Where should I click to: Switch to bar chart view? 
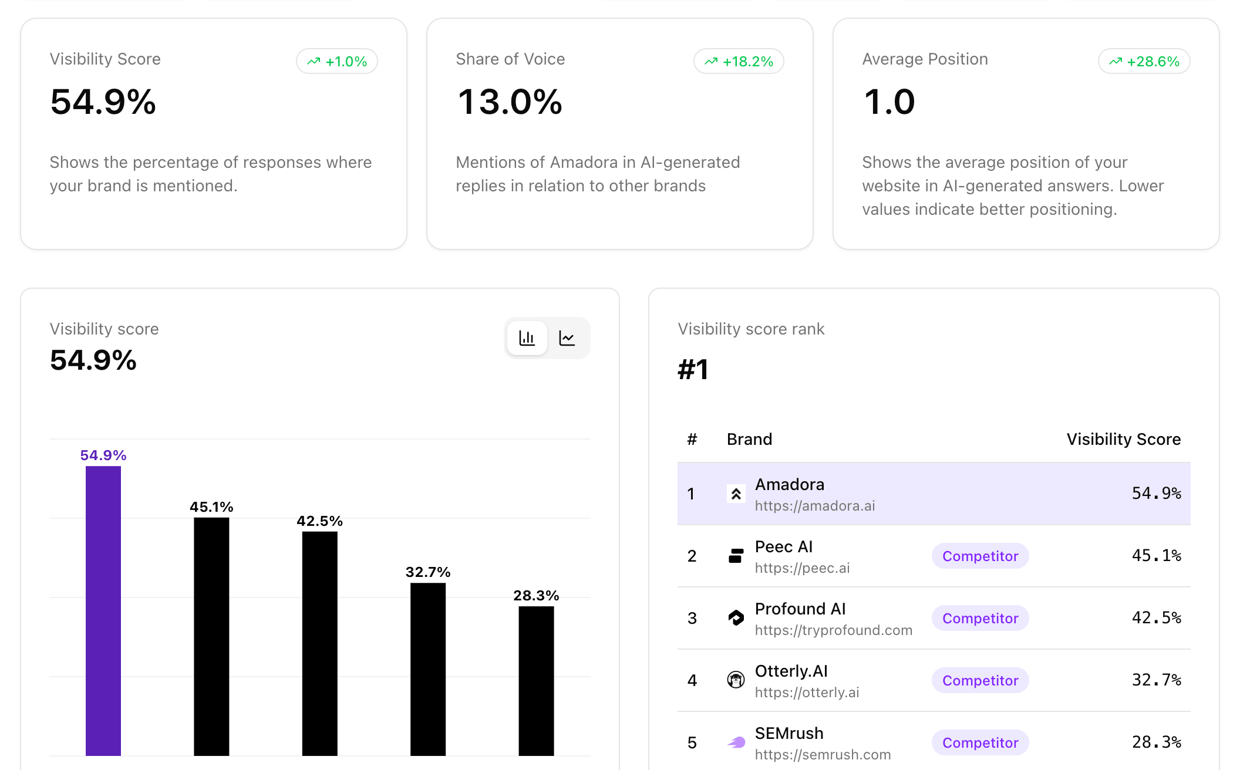tap(527, 338)
